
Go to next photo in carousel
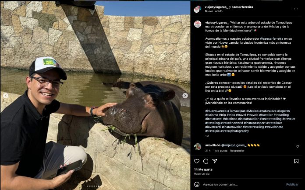pos(185,96)
